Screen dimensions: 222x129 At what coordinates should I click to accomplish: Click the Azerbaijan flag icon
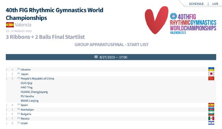pos(211,109)
